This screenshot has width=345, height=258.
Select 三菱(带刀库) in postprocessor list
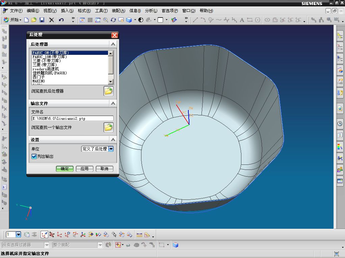pos(45,65)
